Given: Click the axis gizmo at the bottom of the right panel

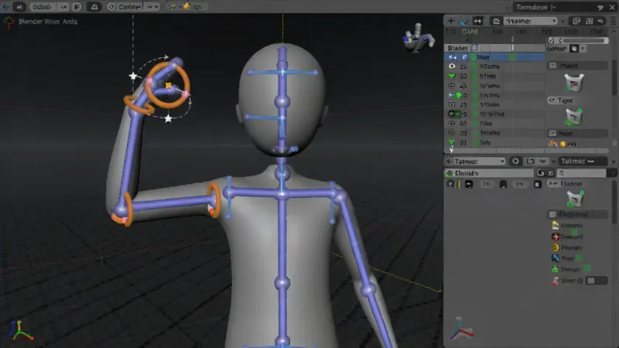Looking at the screenshot, I should (x=460, y=329).
